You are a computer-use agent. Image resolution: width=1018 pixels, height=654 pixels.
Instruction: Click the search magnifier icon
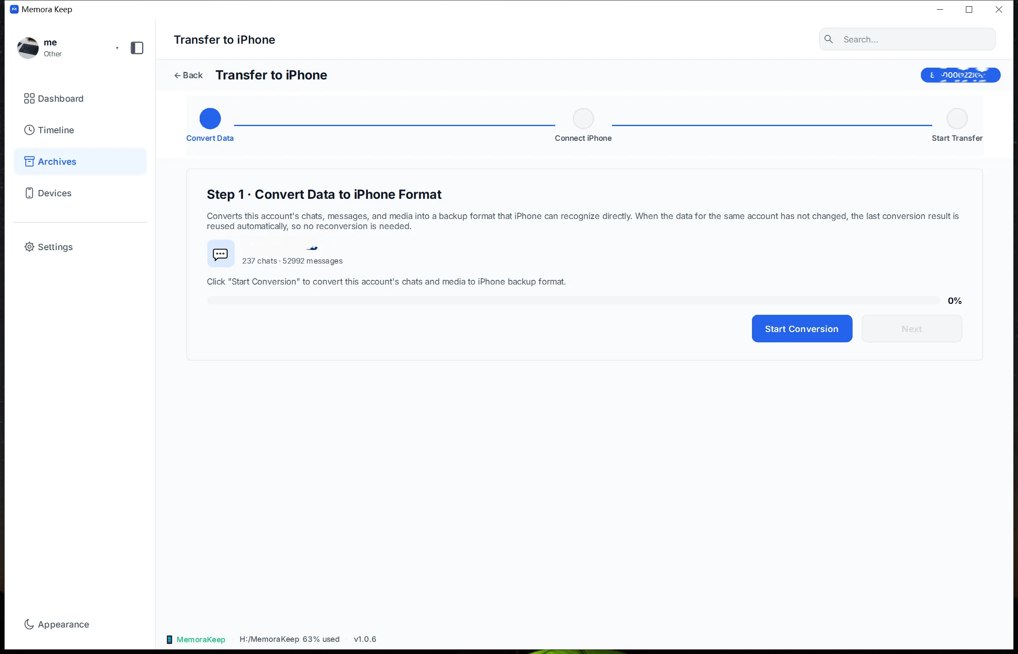tap(828, 39)
